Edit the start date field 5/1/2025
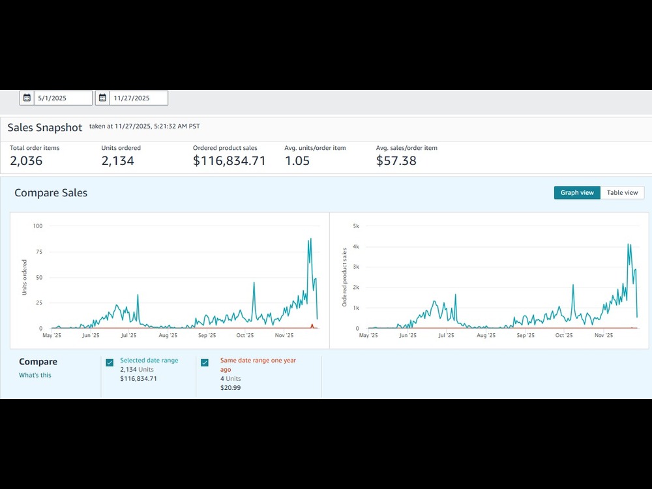652x489 pixels. [x=63, y=98]
